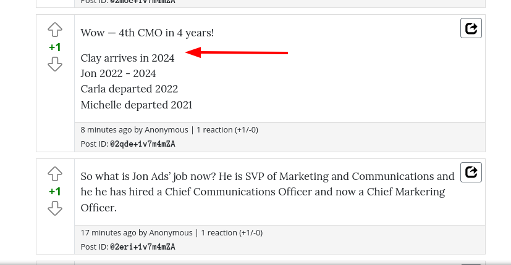Share the post about Jon Ads' job
511x265 pixels.
[471, 172]
